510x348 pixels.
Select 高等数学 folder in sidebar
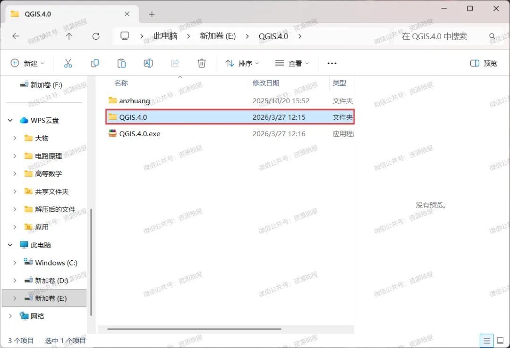[x=49, y=174]
